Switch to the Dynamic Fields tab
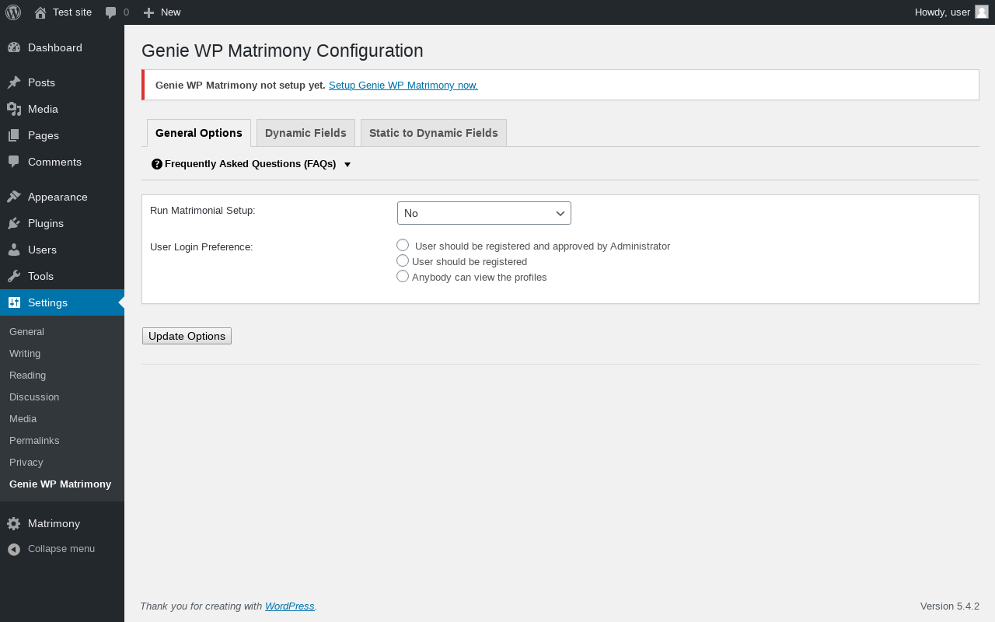This screenshot has width=995, height=622. tap(305, 133)
